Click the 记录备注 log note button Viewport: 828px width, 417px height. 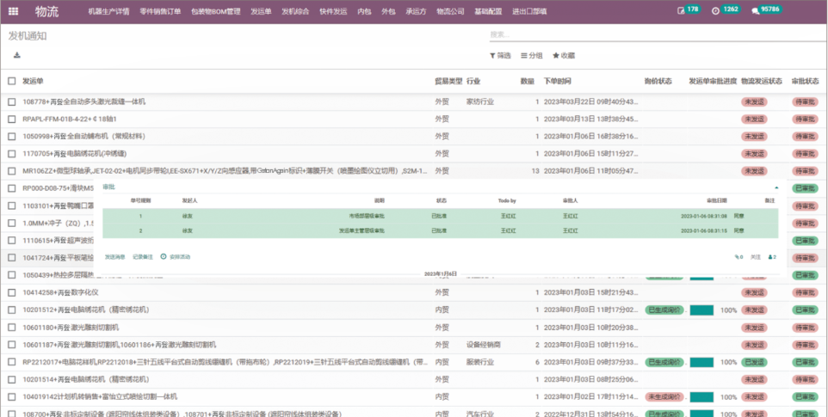coord(142,257)
